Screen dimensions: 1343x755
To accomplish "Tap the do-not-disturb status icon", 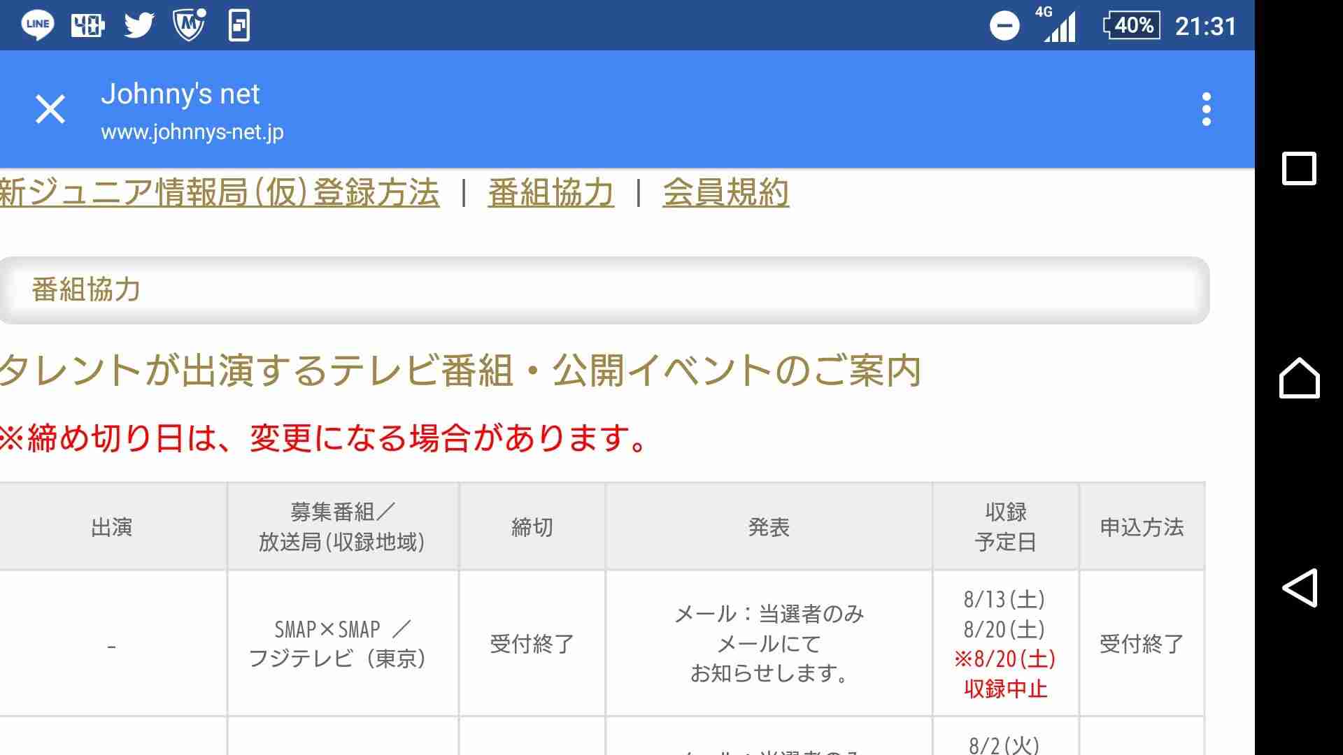I will click(1004, 27).
